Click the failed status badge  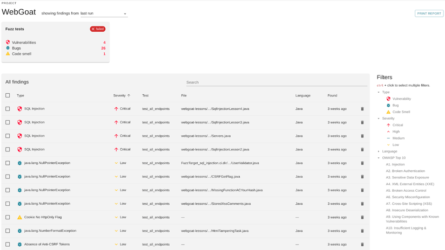(98, 29)
